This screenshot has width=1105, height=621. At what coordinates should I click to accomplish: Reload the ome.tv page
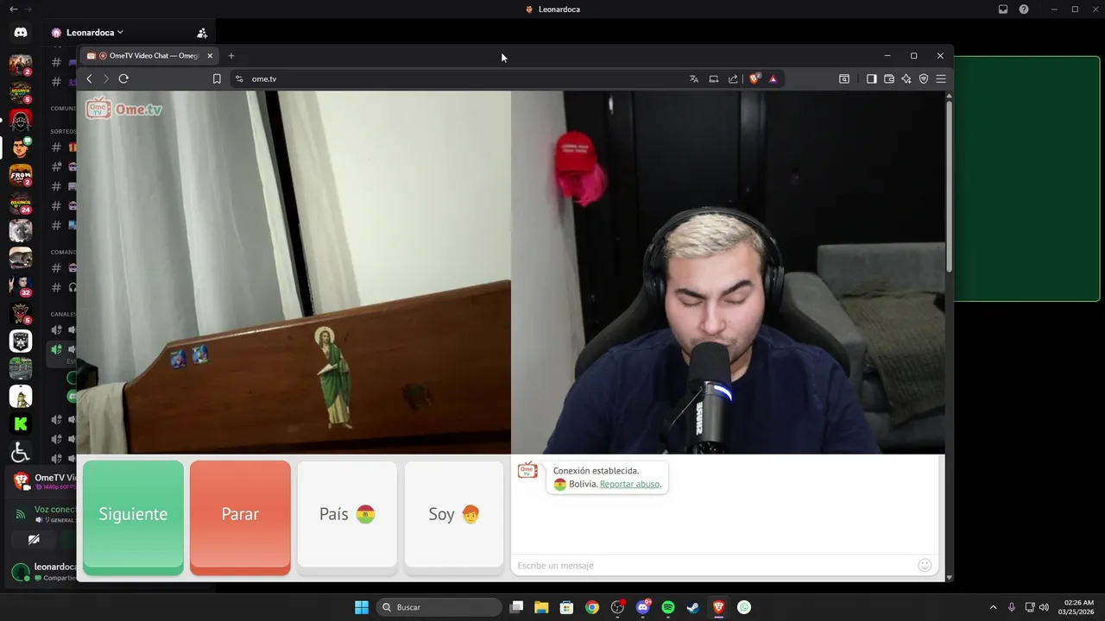[123, 78]
